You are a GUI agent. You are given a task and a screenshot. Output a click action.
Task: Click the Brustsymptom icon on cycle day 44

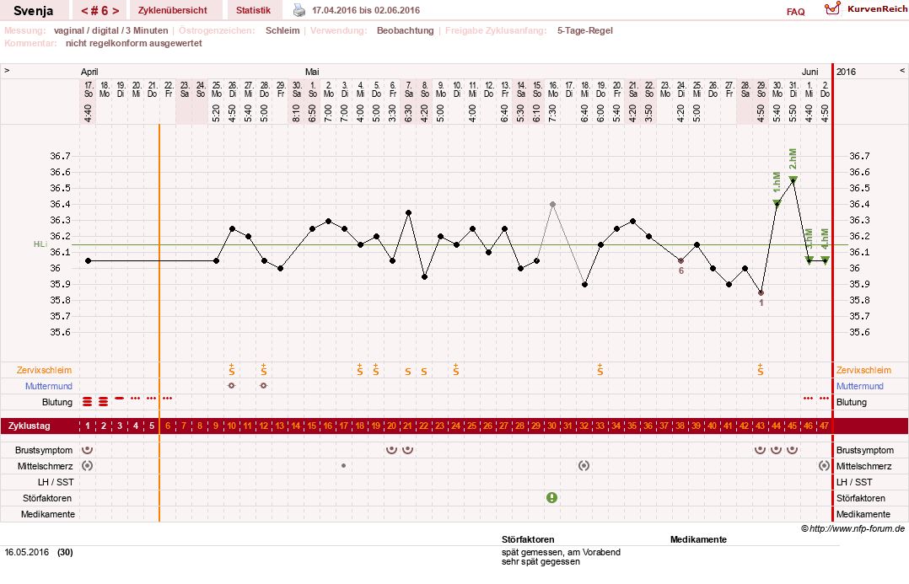coord(777,450)
